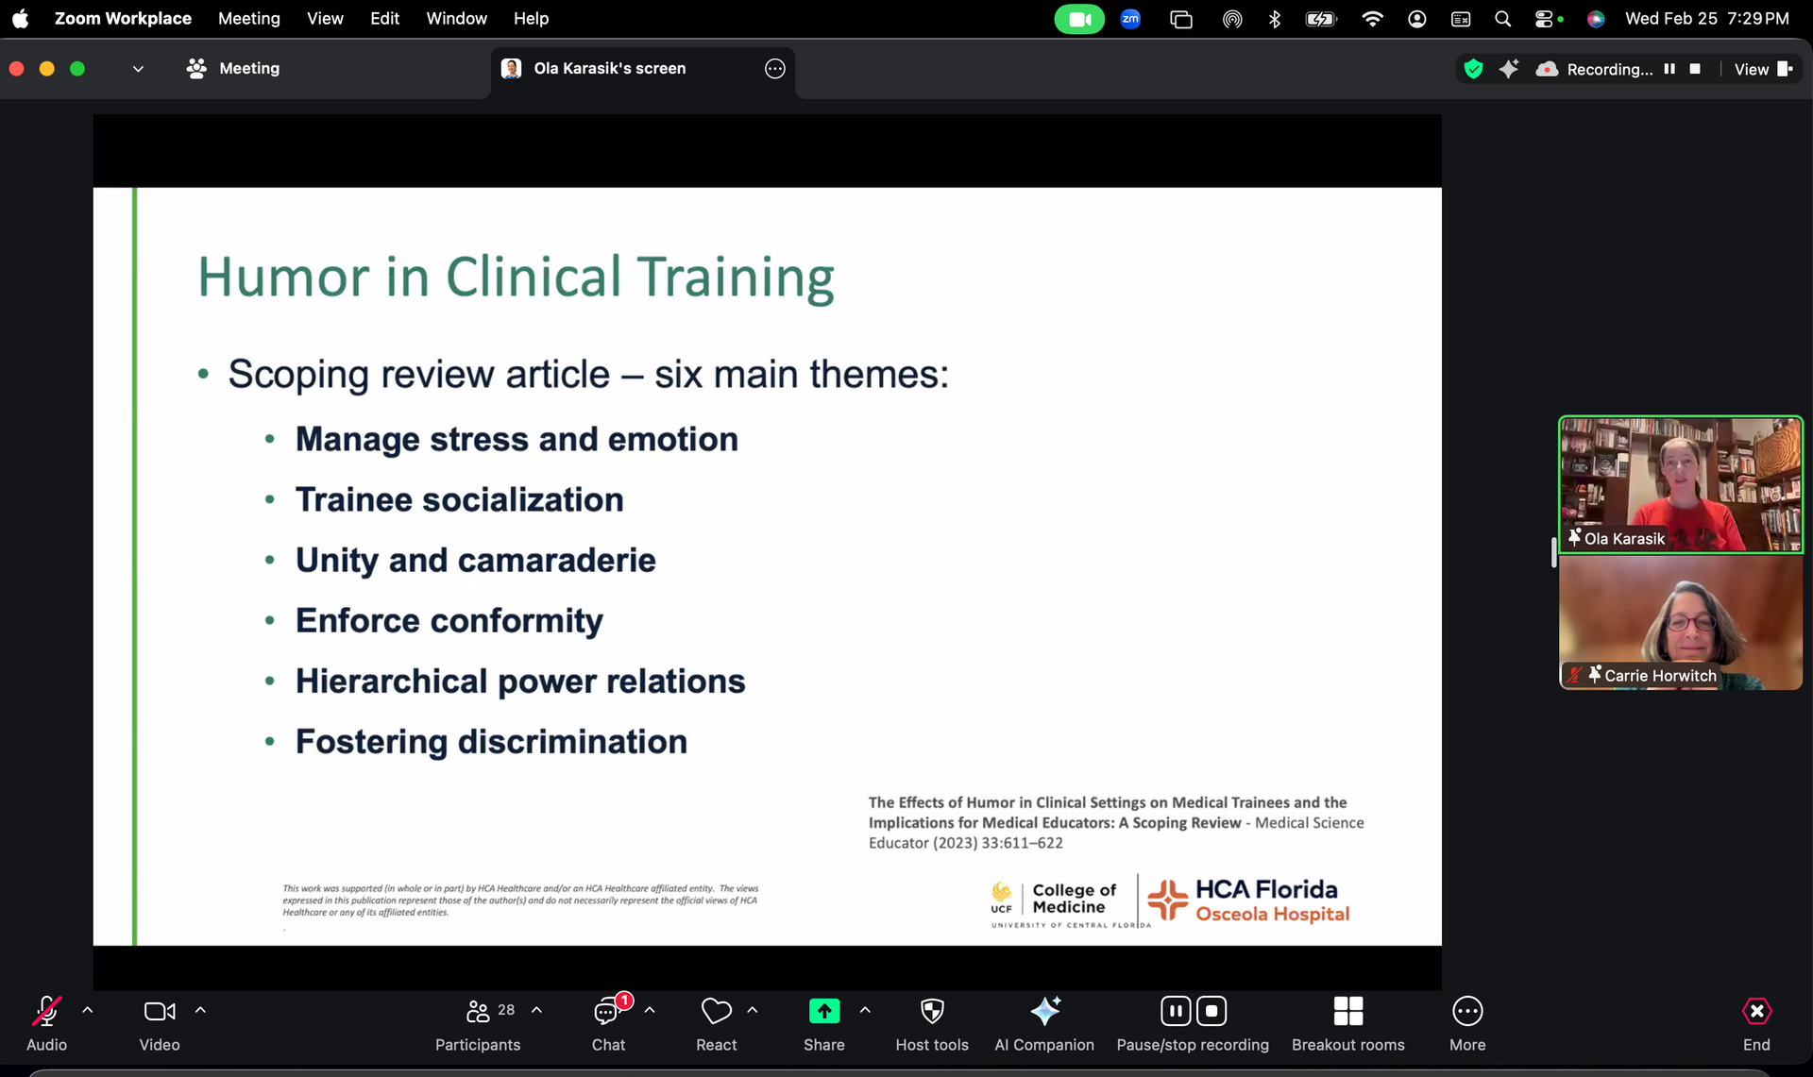Click the End meeting button
The image size is (1813, 1077).
[1756, 1012]
